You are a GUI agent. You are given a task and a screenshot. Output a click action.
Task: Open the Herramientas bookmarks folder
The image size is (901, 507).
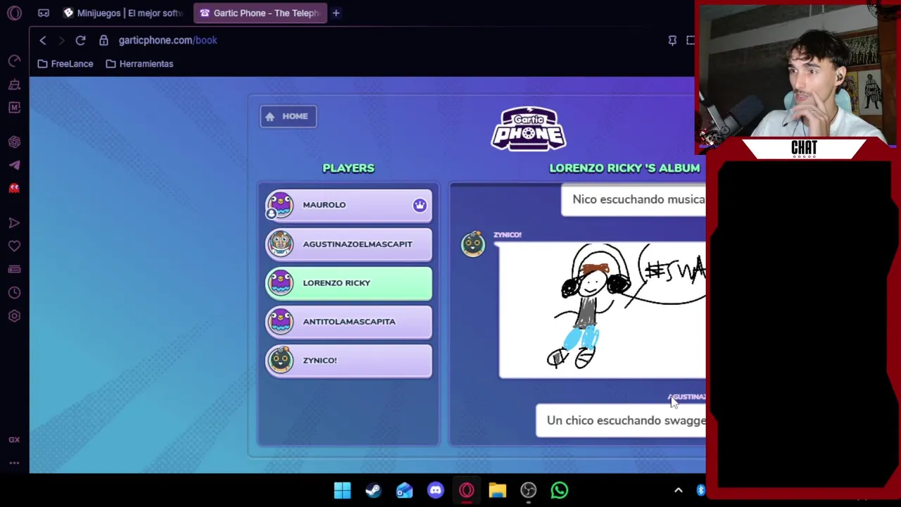139,63
